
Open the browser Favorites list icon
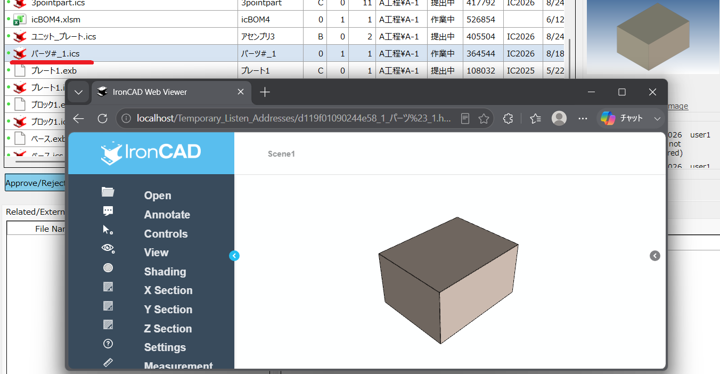pos(536,118)
